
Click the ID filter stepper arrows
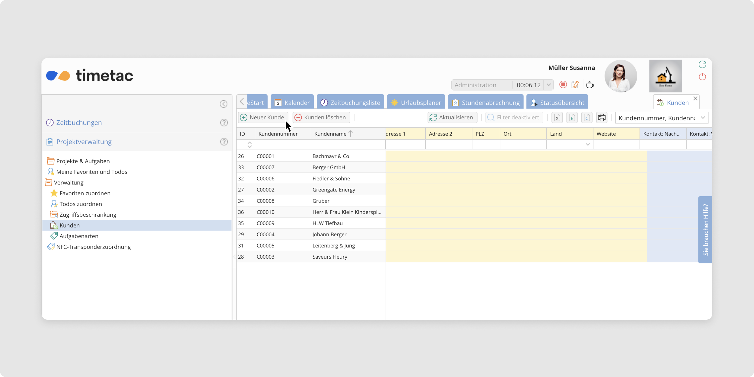(x=249, y=145)
